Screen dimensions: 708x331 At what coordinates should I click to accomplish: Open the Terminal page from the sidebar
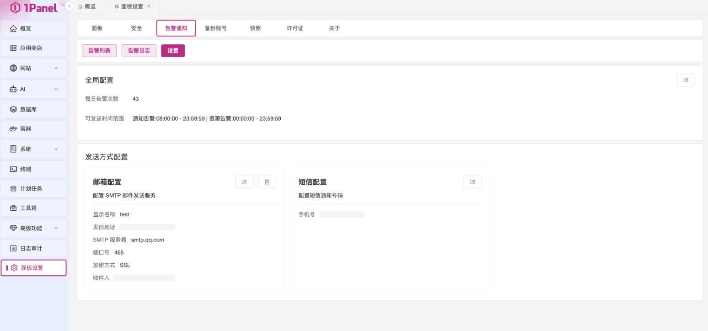click(x=33, y=169)
